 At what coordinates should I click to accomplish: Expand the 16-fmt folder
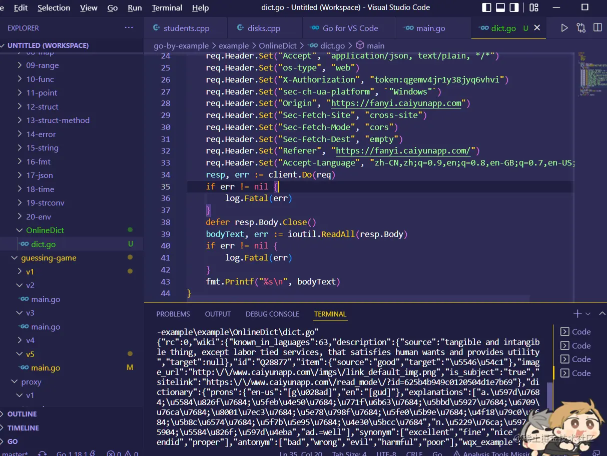pos(72,161)
